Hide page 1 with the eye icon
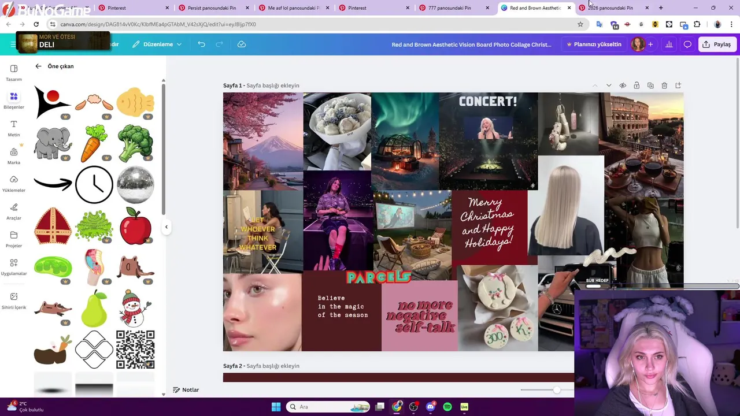The image size is (740, 416). coord(623,86)
